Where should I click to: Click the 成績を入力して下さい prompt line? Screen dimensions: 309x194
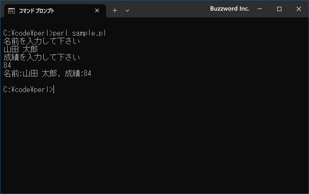tap(42, 57)
